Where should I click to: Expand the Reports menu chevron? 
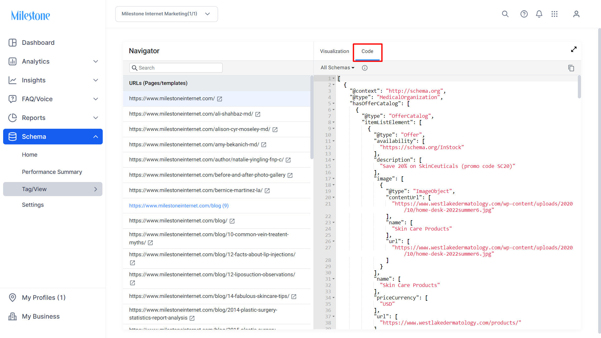click(96, 118)
